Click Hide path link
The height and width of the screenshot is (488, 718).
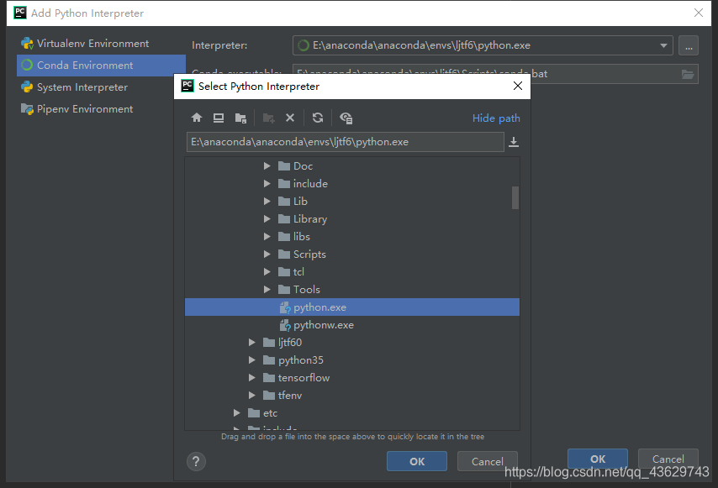(496, 118)
